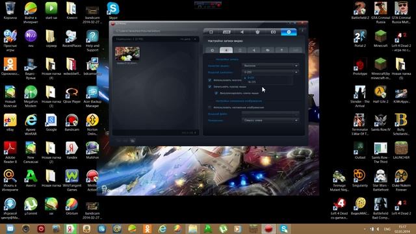Select the highlighted blue settings gear tab
The width and height of the screenshot is (416, 234).
[x=289, y=32]
